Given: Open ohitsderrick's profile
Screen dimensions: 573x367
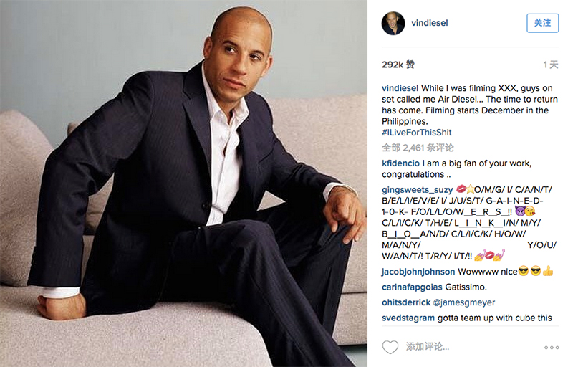Looking at the screenshot, I should click(x=406, y=302).
